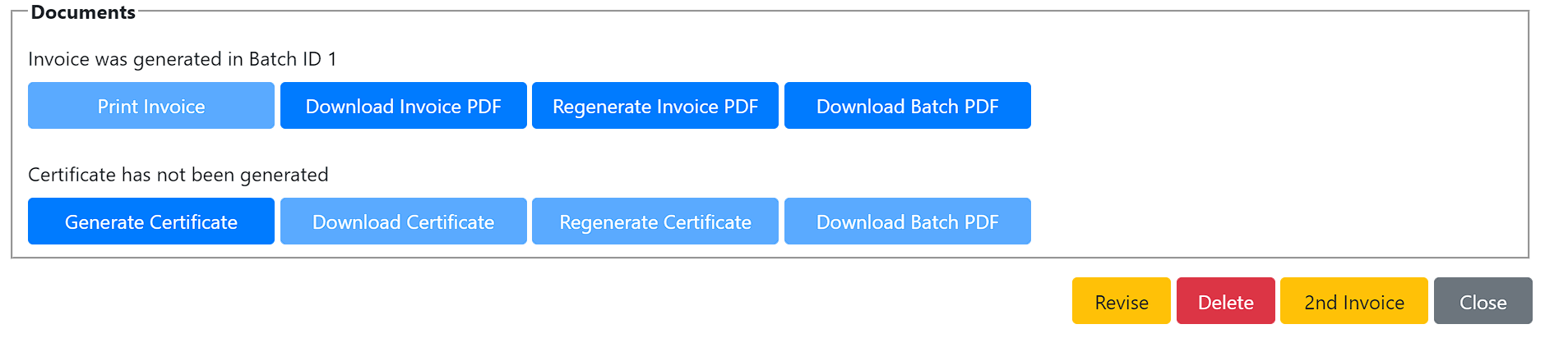The height and width of the screenshot is (338, 1545).
Task: Close the dialog with the grey Close button
Action: [x=1483, y=301]
